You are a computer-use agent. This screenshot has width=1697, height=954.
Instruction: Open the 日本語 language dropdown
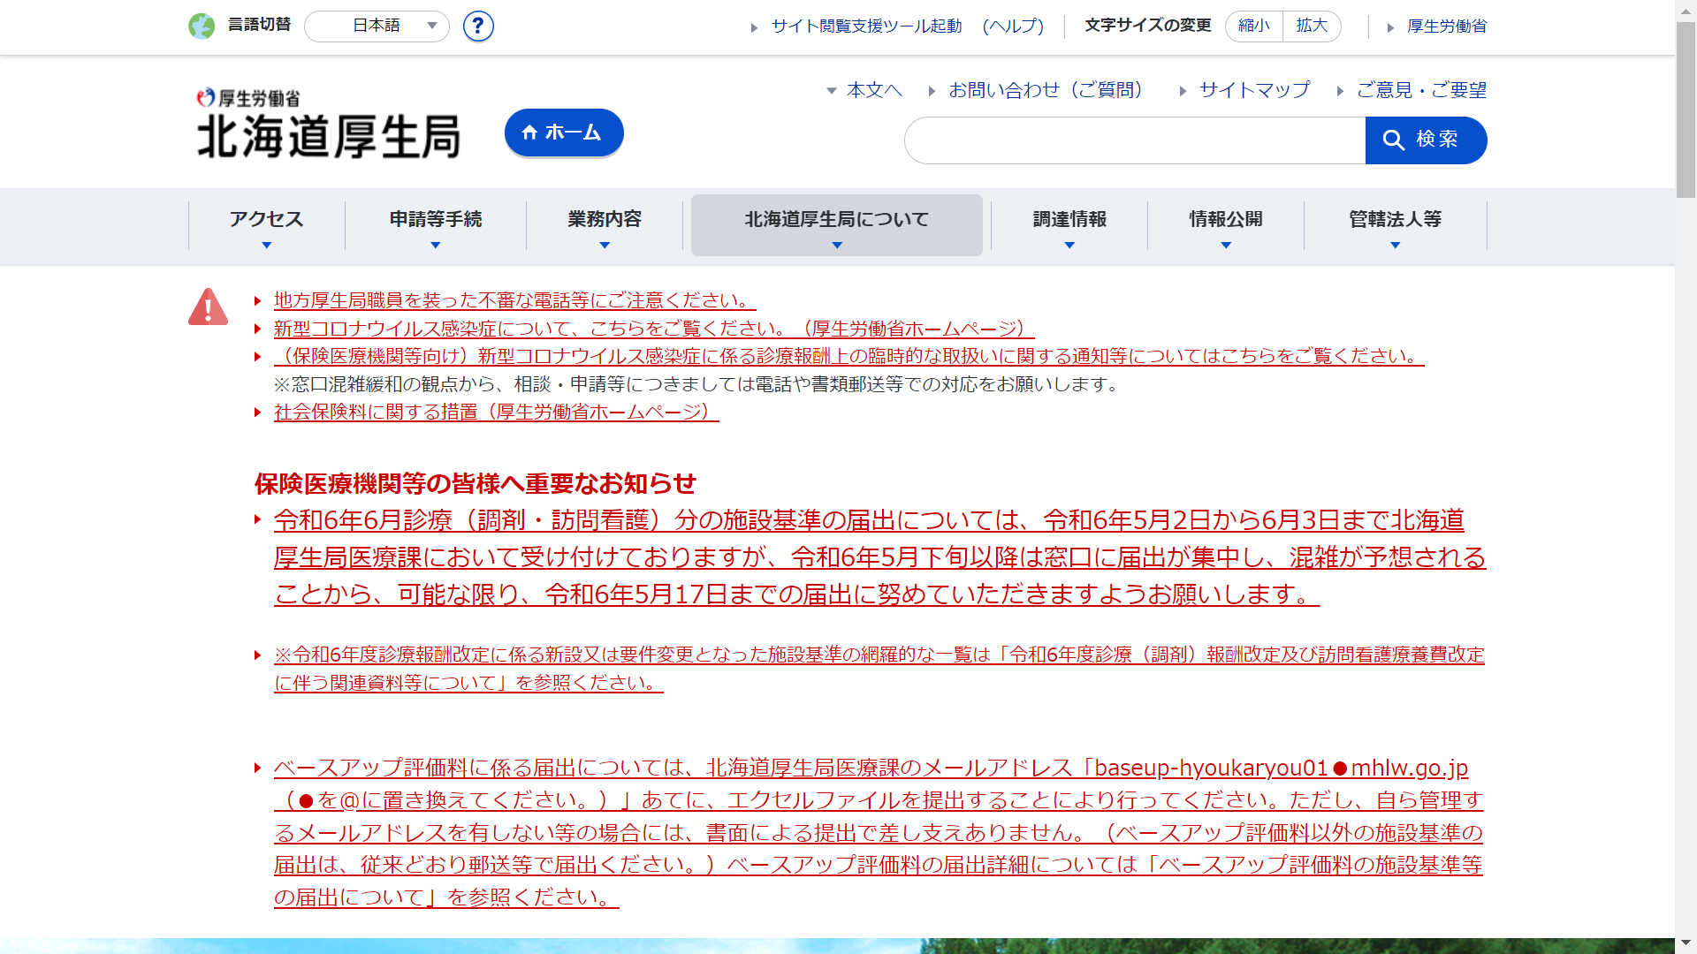tap(377, 26)
